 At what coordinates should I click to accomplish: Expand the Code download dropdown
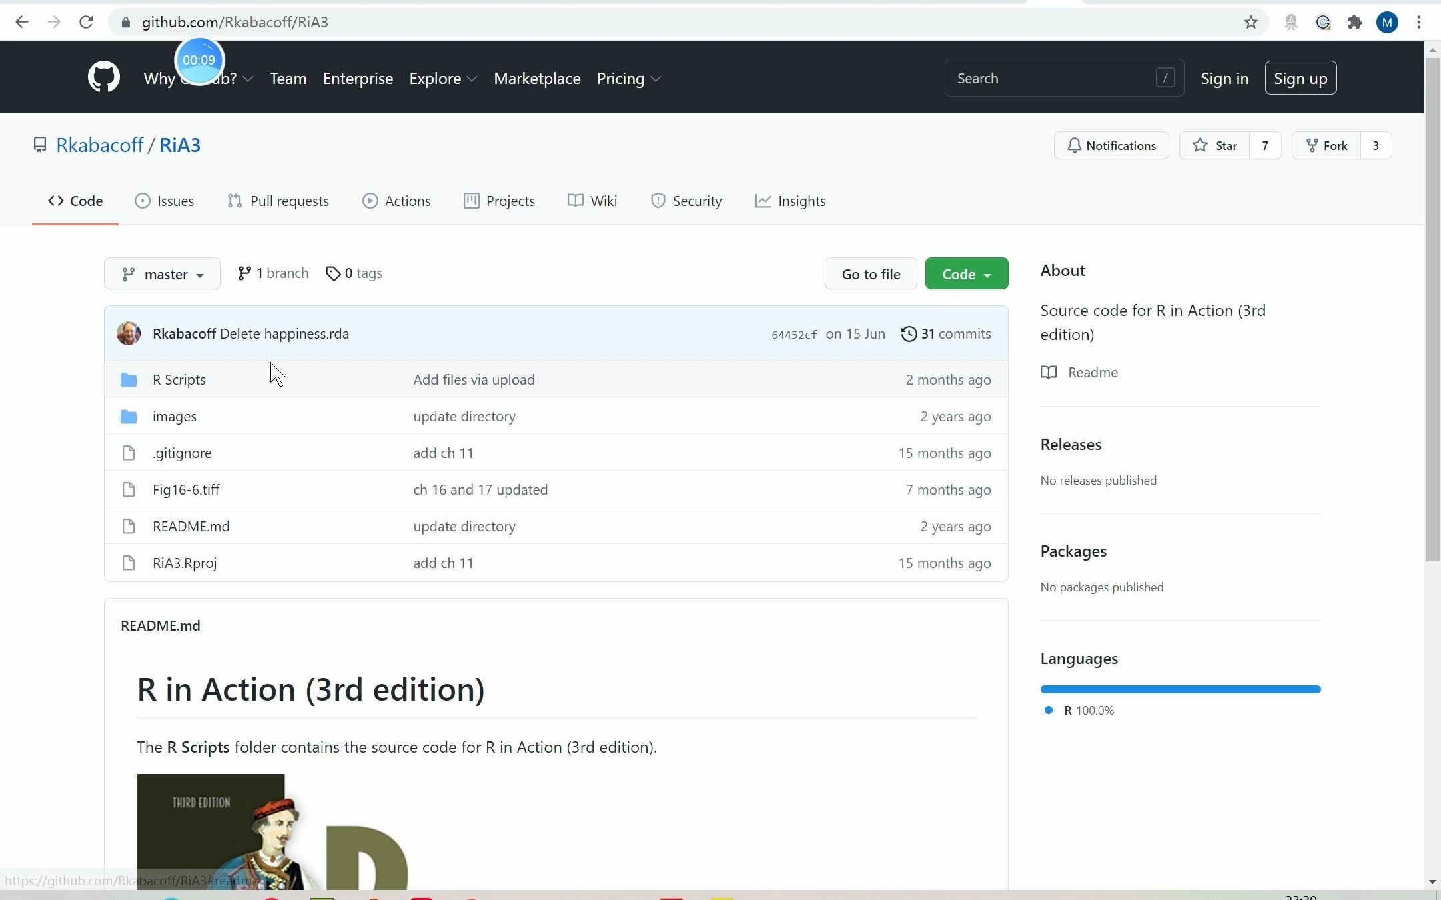click(x=966, y=274)
